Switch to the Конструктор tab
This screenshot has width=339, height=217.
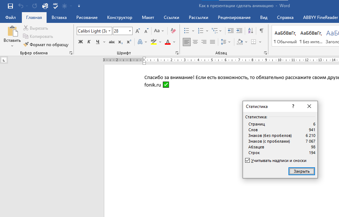pos(120,18)
